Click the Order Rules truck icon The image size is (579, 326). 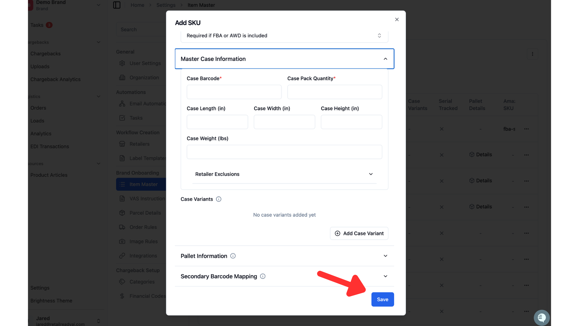coord(122,227)
